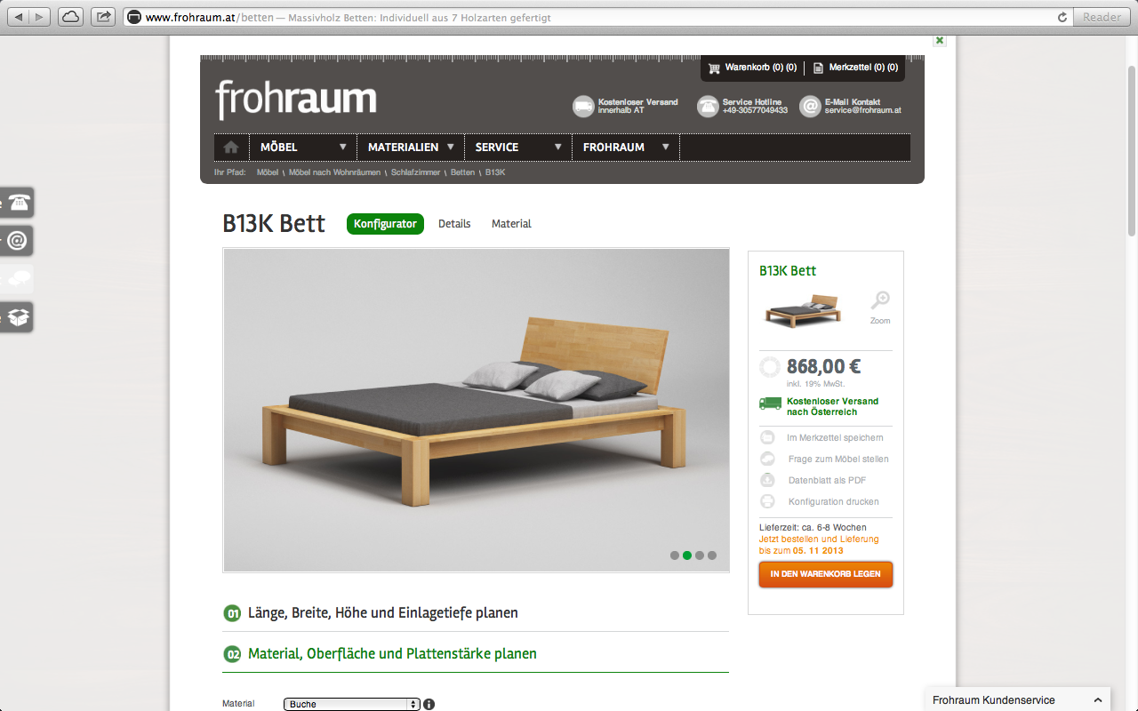This screenshot has width=1138, height=711.
Task: Select the third image carousel dot
Action: tap(700, 555)
